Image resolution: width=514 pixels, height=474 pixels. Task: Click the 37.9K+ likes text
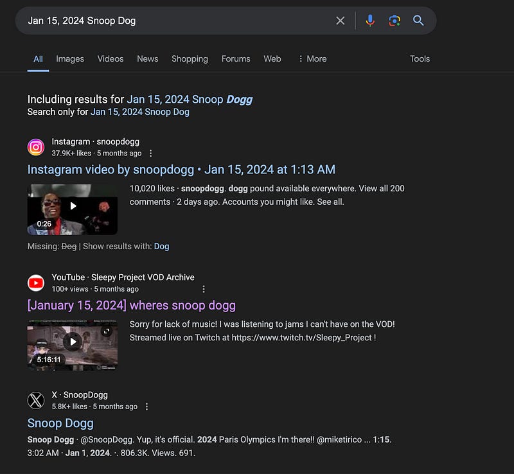coord(71,154)
